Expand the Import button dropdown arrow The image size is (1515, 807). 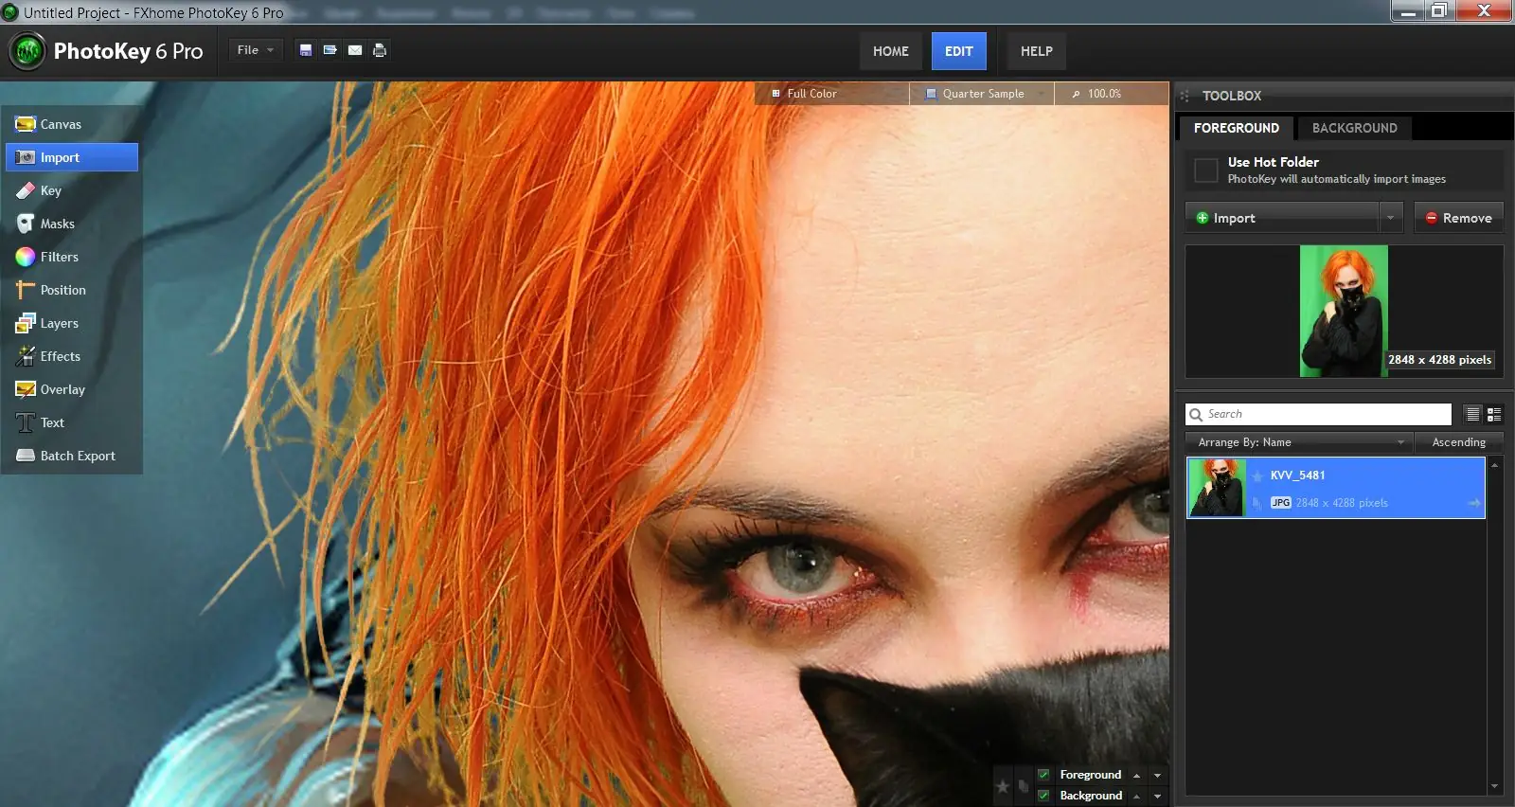1390,218
